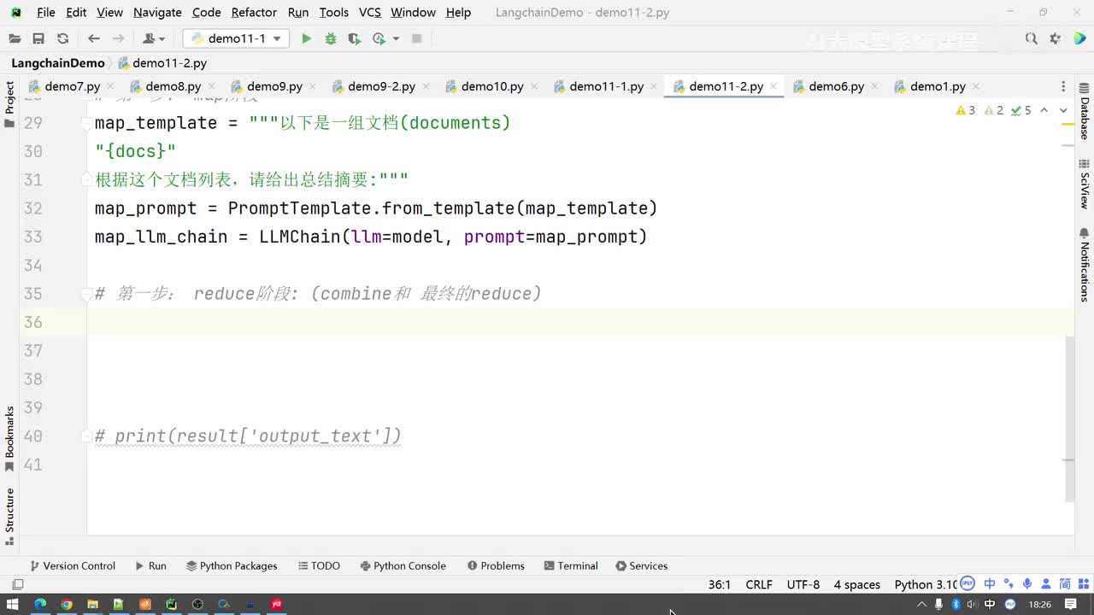Click the typo indicator showing 5
This screenshot has height=615, width=1094.
point(1021,110)
